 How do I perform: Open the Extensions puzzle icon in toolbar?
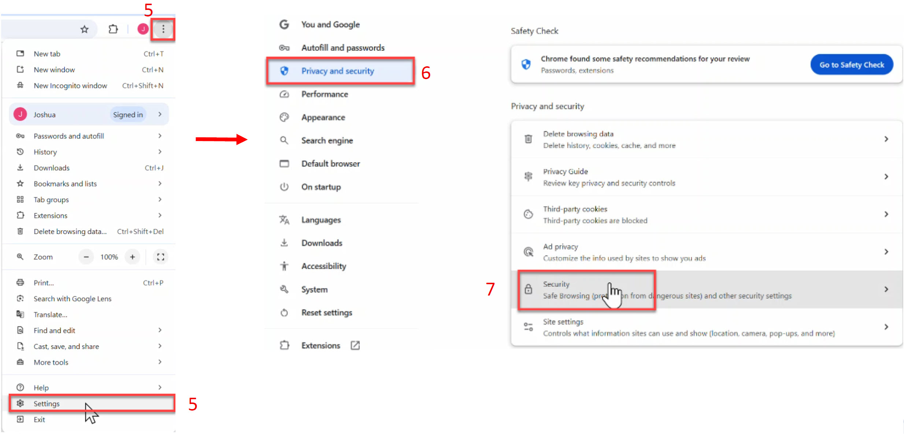point(113,29)
